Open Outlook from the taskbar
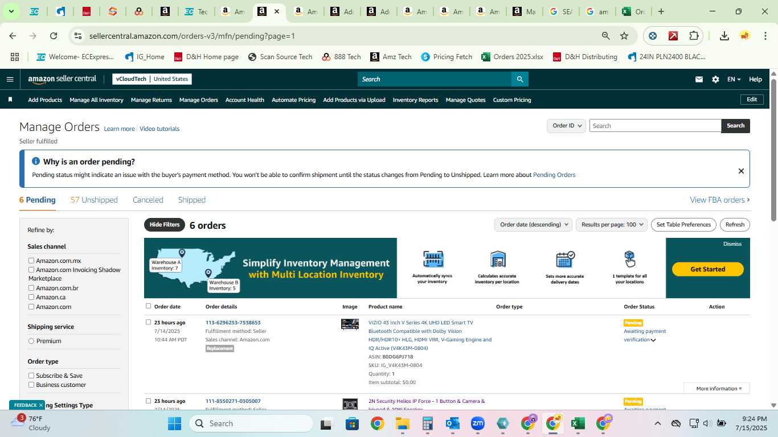The height and width of the screenshot is (437, 778). [453, 423]
